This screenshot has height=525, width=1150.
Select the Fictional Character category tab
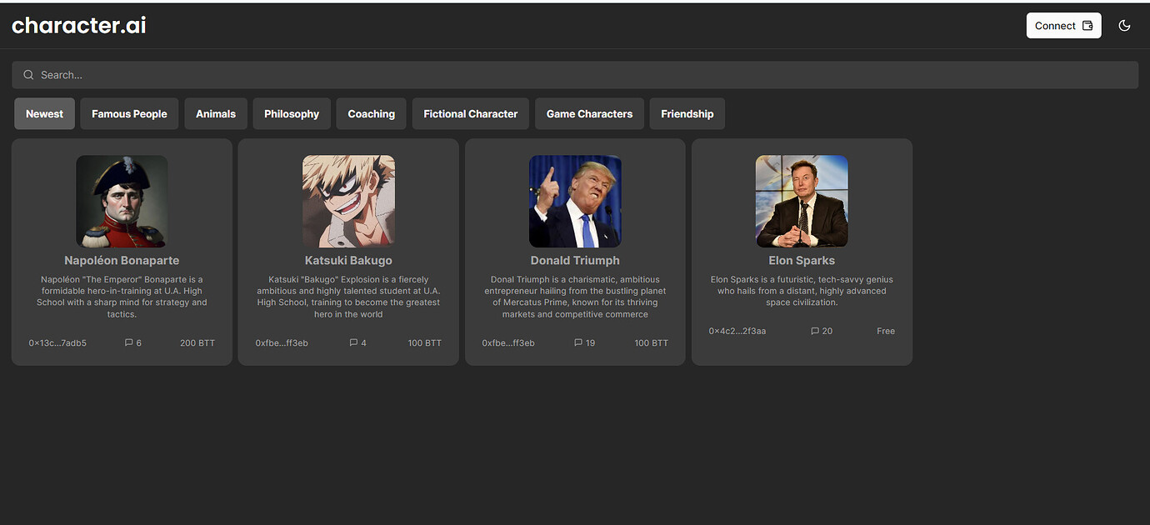(x=471, y=114)
